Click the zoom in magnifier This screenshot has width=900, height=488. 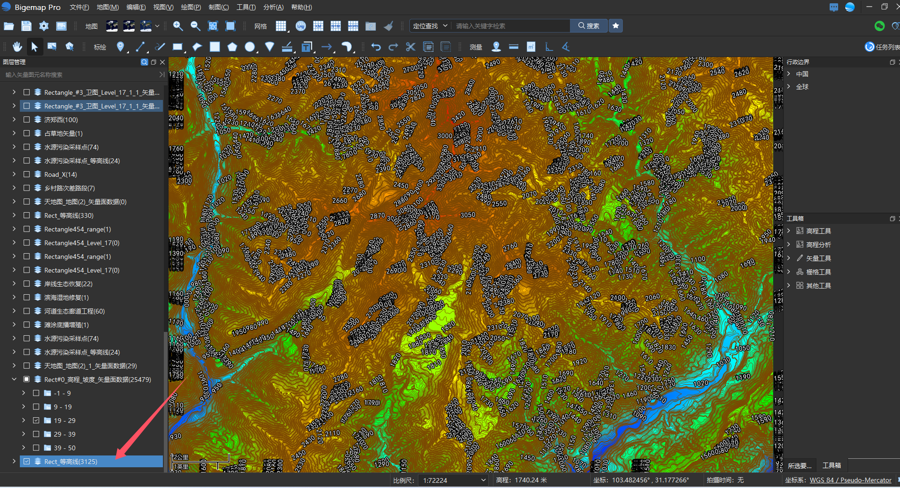[x=178, y=26]
